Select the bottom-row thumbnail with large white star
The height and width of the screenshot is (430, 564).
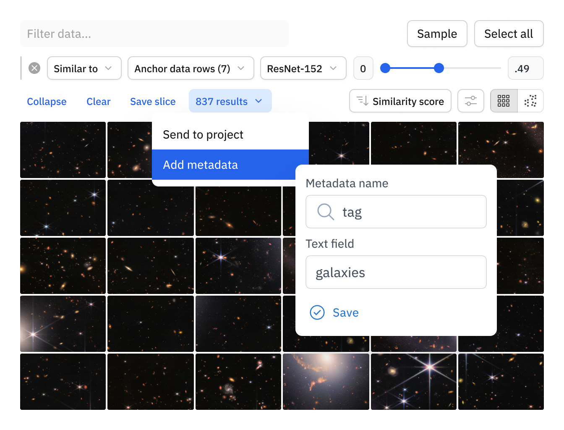414,382
